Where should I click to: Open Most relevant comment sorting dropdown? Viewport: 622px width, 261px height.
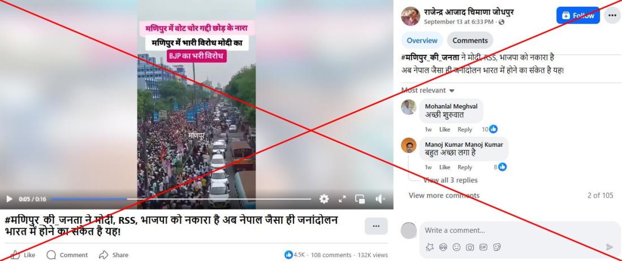click(x=427, y=90)
